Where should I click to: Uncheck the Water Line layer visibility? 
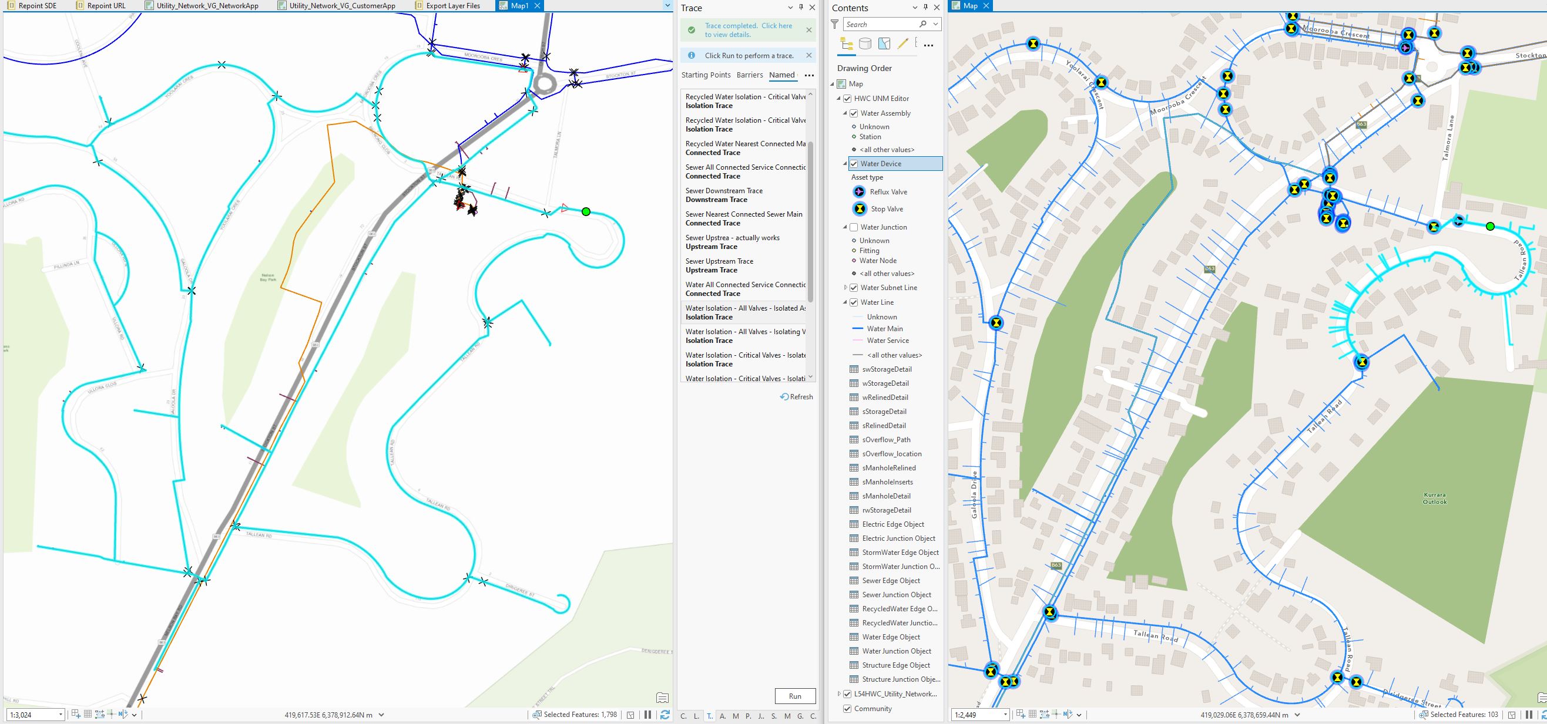pyautogui.click(x=854, y=302)
